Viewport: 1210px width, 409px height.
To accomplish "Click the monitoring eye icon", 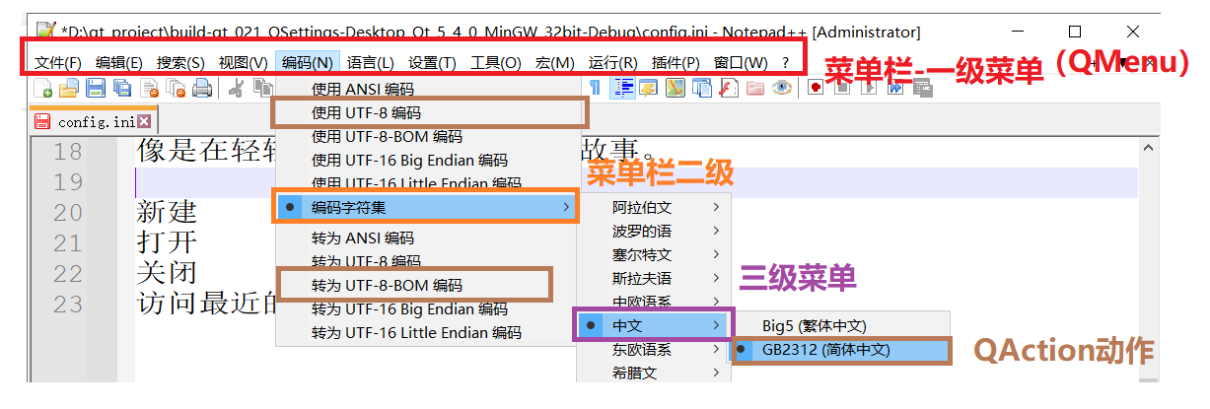I will [782, 88].
